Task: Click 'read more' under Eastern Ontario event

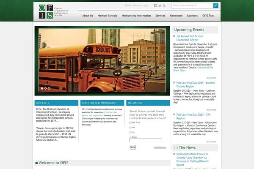Action: click(211, 110)
